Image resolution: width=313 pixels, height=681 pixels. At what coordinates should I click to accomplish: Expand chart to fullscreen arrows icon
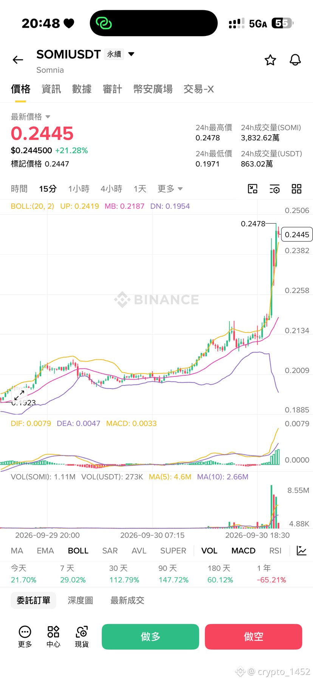click(19, 395)
